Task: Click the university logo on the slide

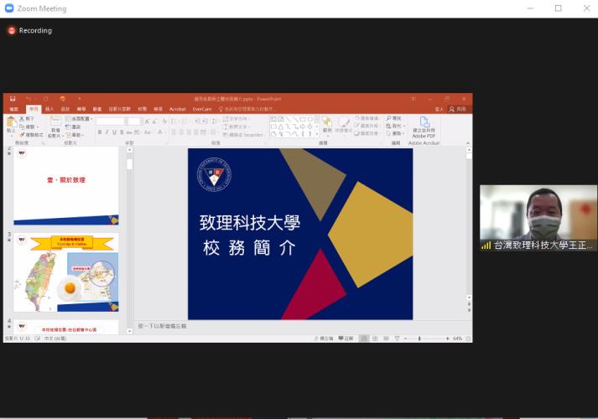Action: (x=214, y=174)
